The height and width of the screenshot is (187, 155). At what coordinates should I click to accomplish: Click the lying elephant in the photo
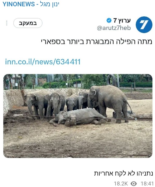79,117
